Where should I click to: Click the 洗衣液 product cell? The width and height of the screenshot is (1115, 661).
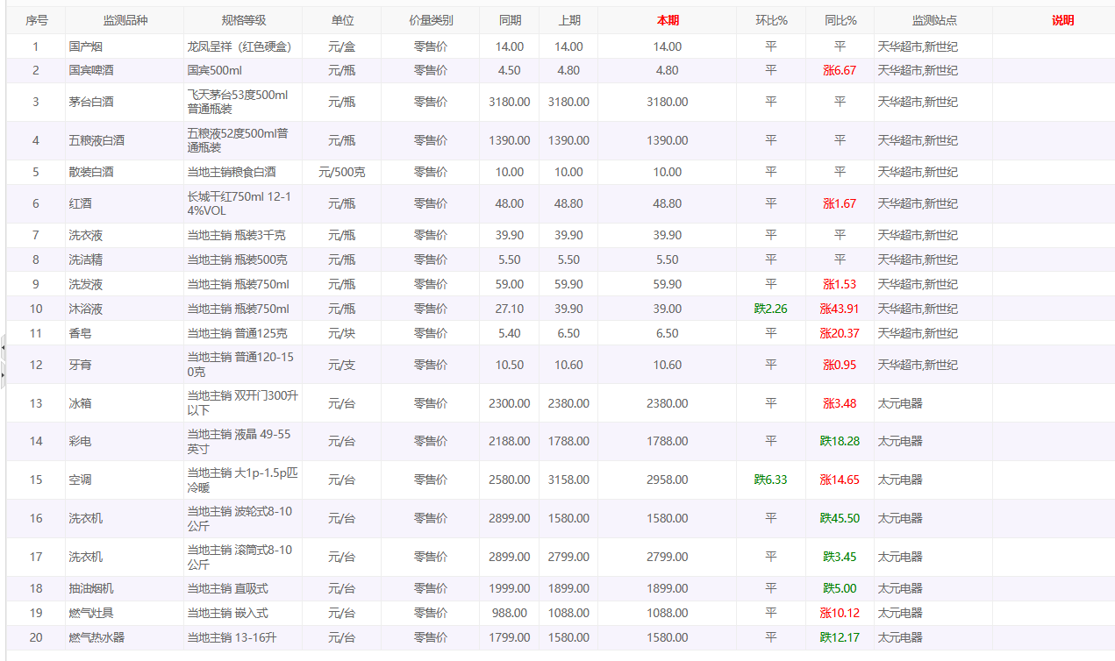pyautogui.click(x=125, y=235)
